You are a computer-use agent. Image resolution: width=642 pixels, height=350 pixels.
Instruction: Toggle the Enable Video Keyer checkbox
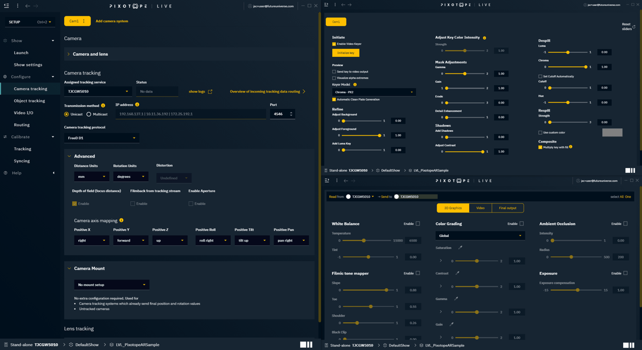pyautogui.click(x=334, y=44)
